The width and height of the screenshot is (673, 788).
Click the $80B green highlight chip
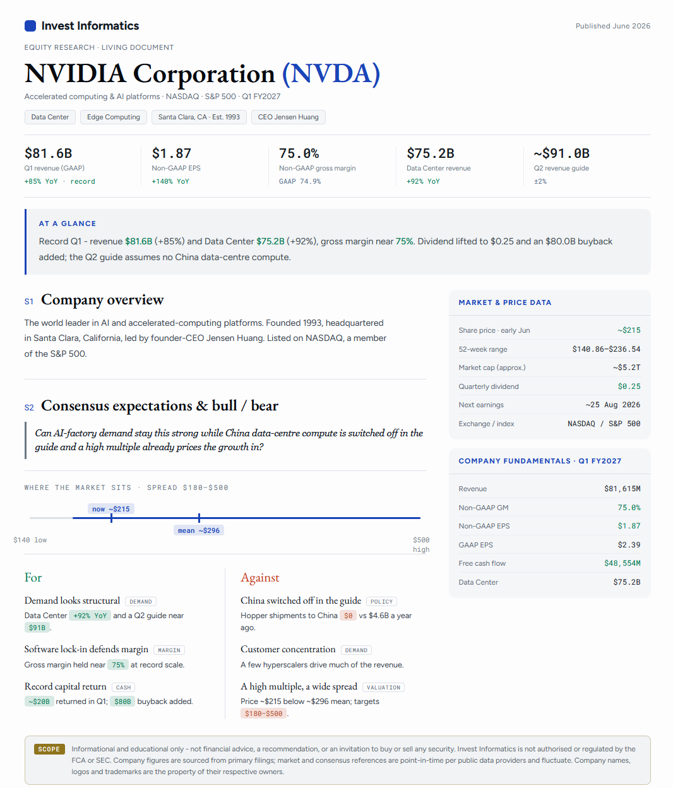122,701
